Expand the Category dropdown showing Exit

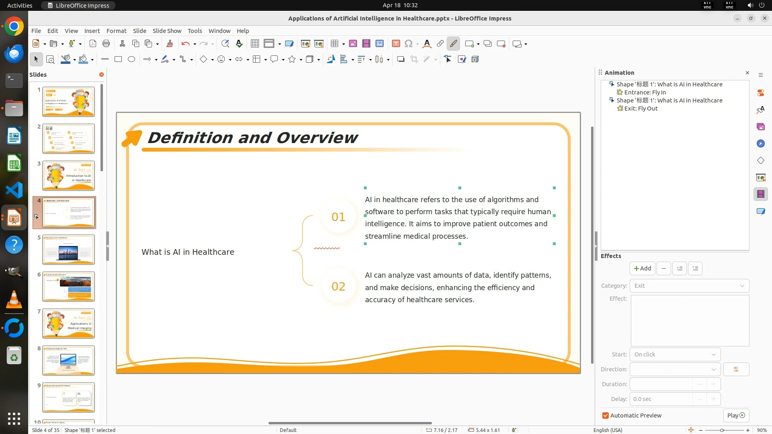689,286
